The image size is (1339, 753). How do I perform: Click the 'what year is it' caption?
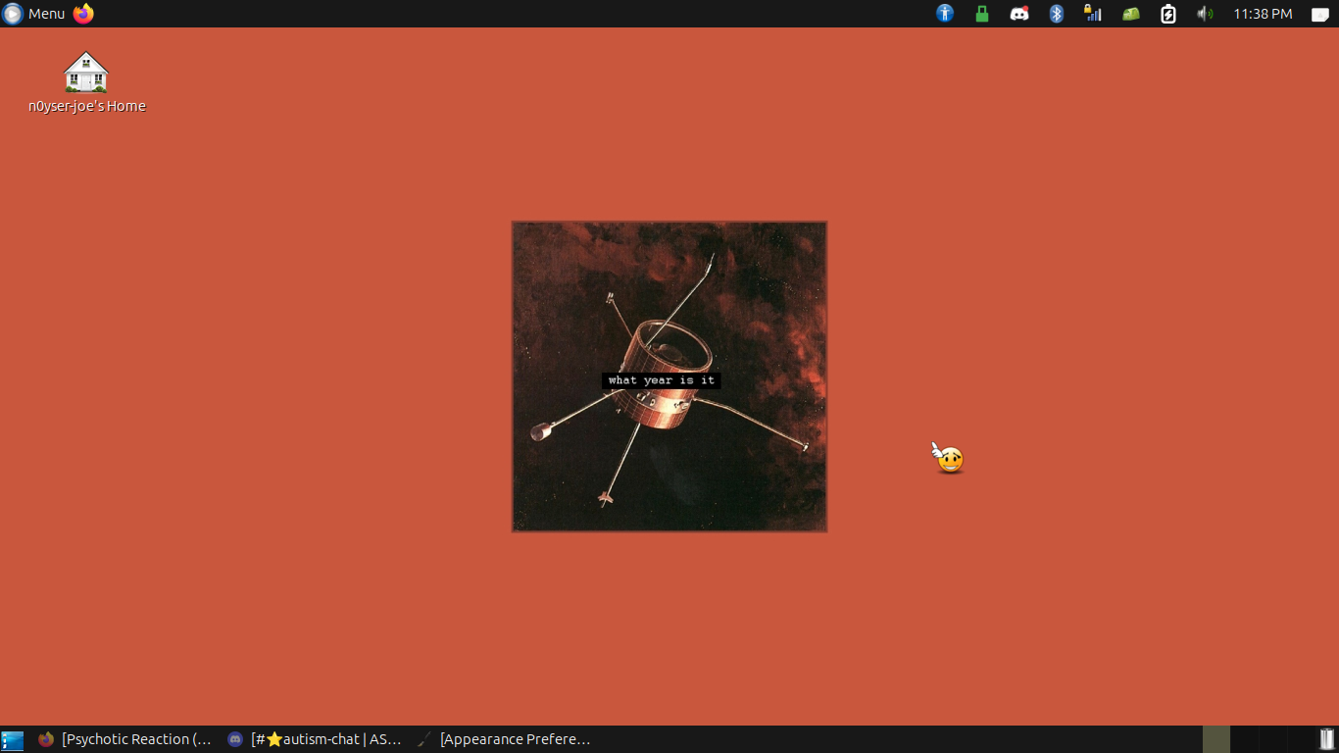click(662, 380)
